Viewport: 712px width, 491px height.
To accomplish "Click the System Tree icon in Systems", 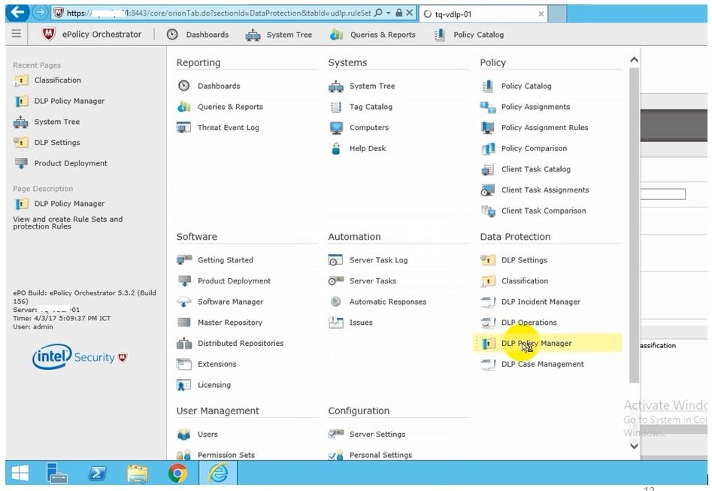I will [336, 86].
